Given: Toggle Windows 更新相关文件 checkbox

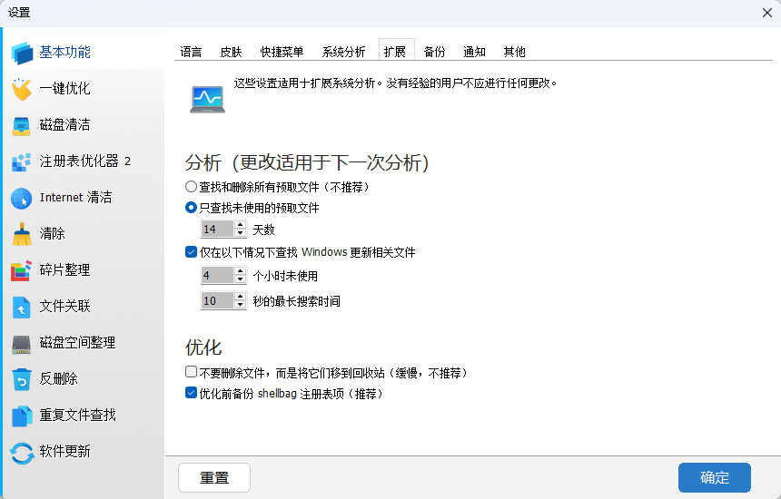Looking at the screenshot, I should (191, 252).
